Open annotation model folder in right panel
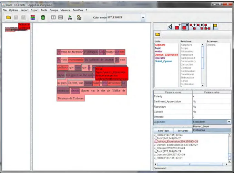This screenshot has height=173, width=234. (x=157, y=34)
